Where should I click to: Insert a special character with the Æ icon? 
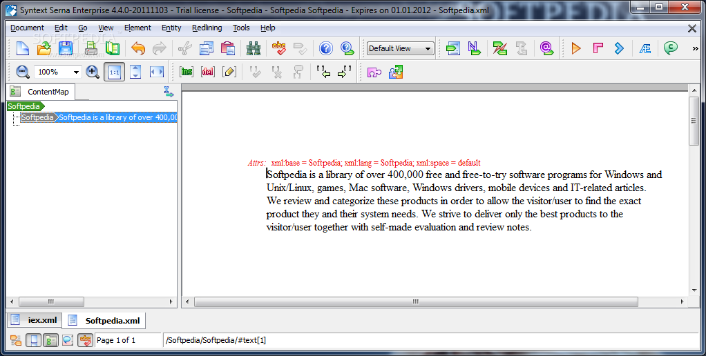(x=645, y=48)
